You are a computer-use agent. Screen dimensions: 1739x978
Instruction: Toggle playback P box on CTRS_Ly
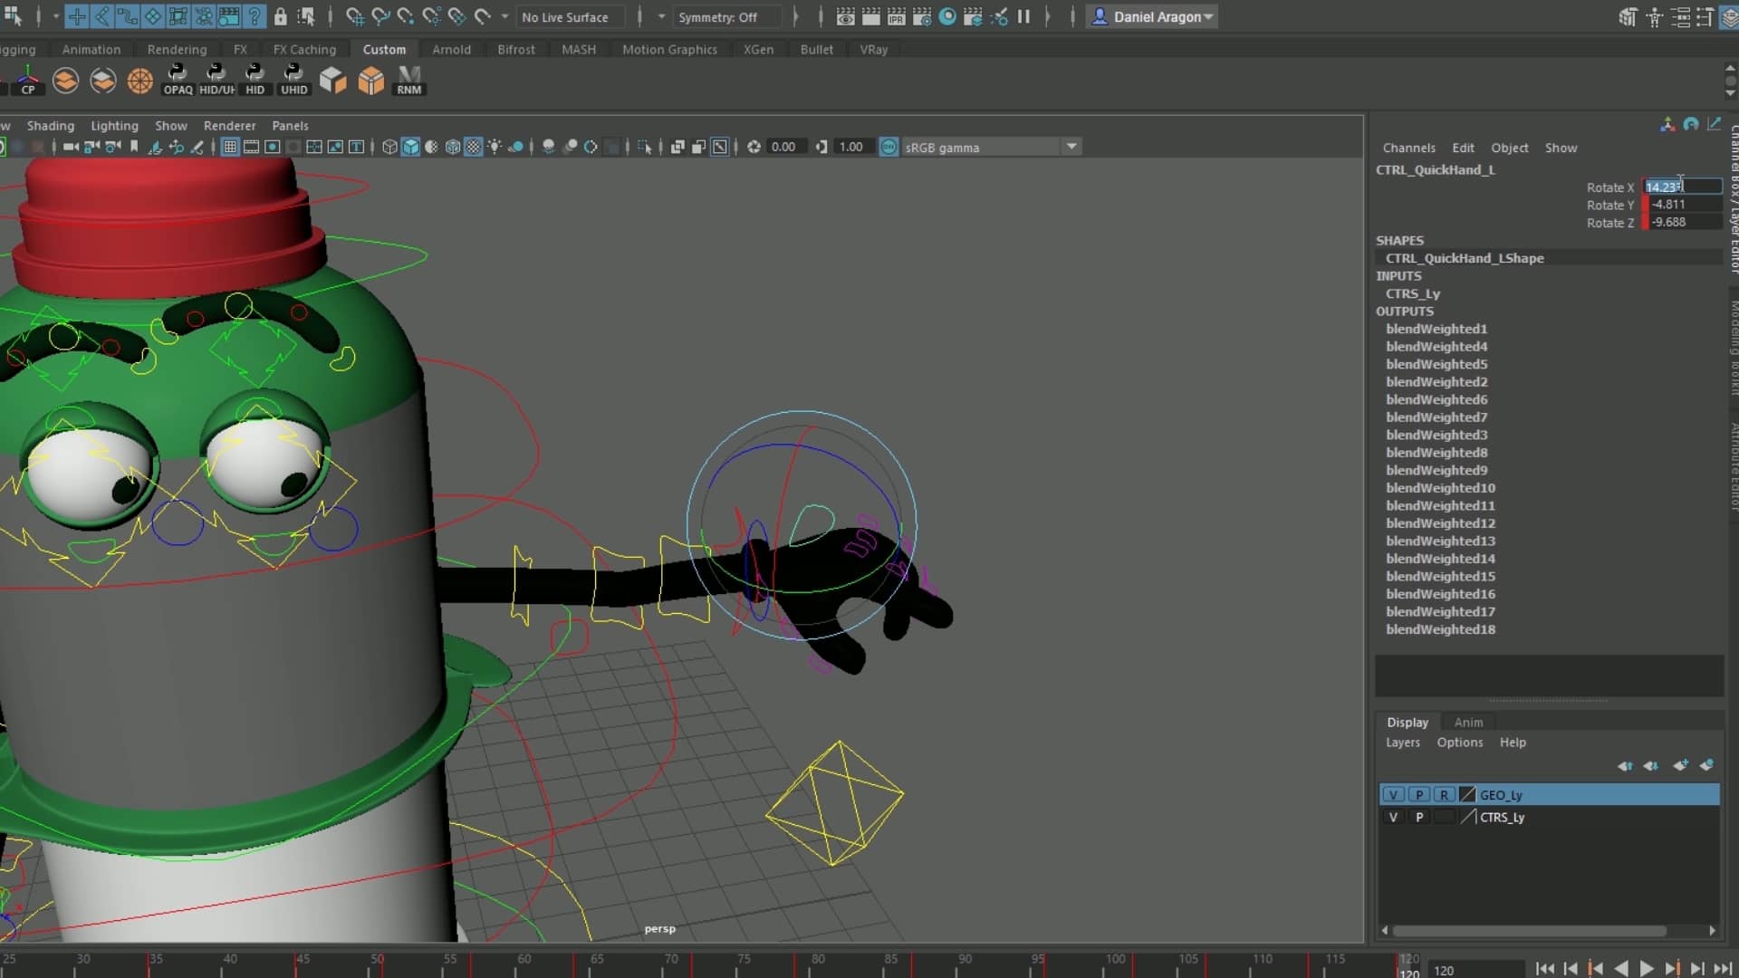click(1419, 817)
